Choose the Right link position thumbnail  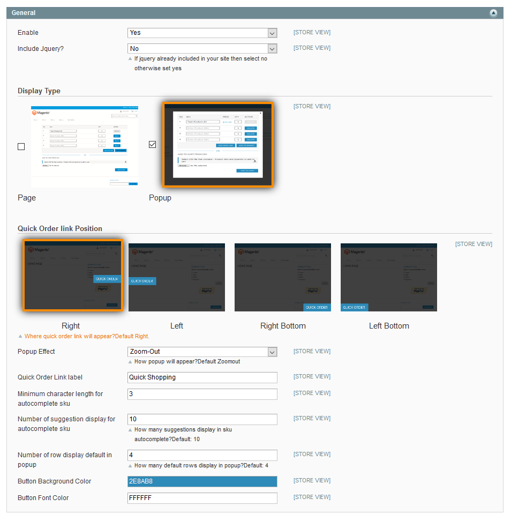tap(73, 276)
